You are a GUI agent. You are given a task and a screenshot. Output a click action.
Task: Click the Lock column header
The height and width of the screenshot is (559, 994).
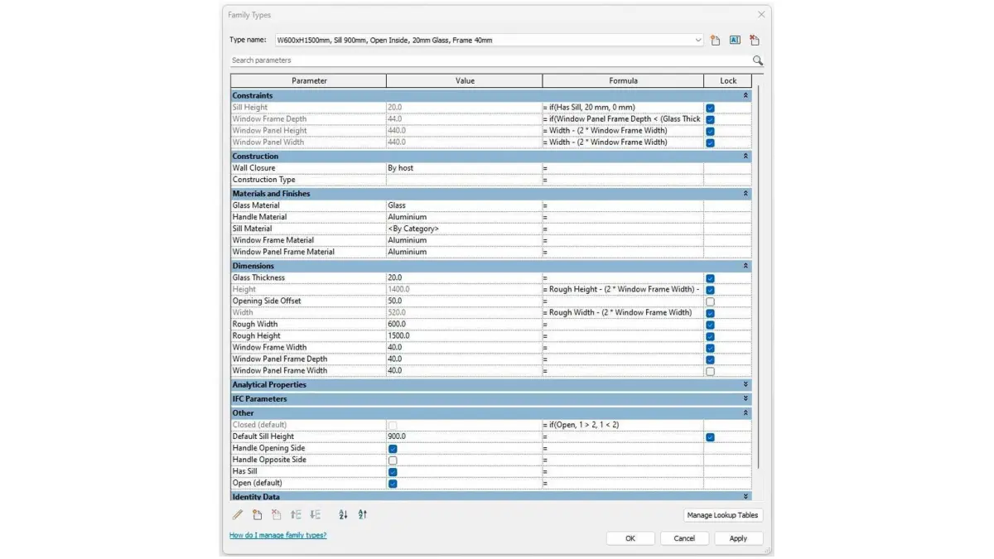(x=728, y=80)
